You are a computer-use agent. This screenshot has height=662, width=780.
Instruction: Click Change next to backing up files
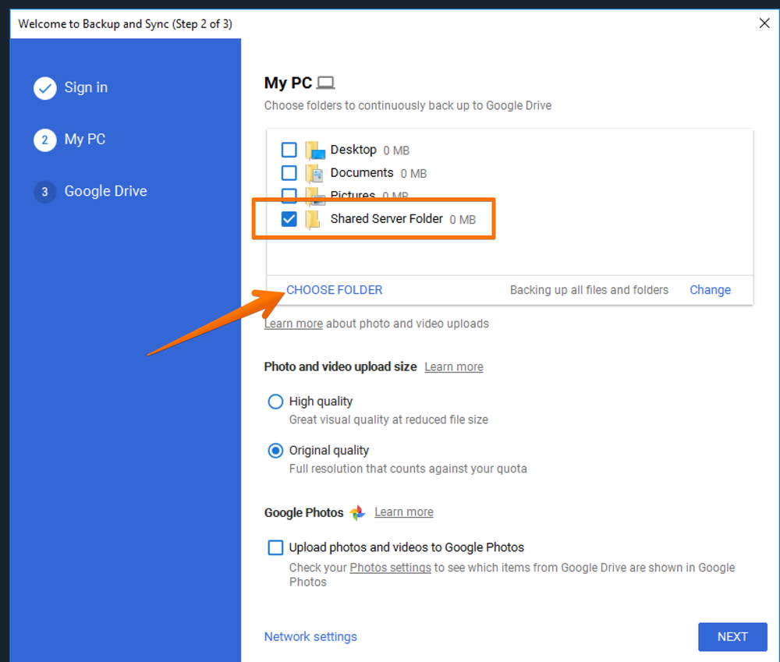coord(710,290)
